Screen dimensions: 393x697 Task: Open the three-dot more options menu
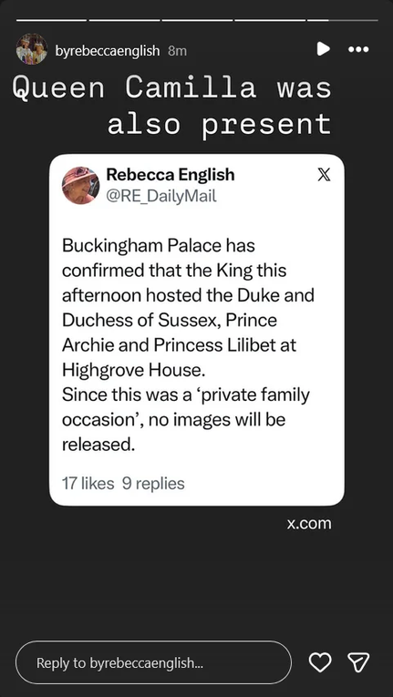[x=358, y=49]
